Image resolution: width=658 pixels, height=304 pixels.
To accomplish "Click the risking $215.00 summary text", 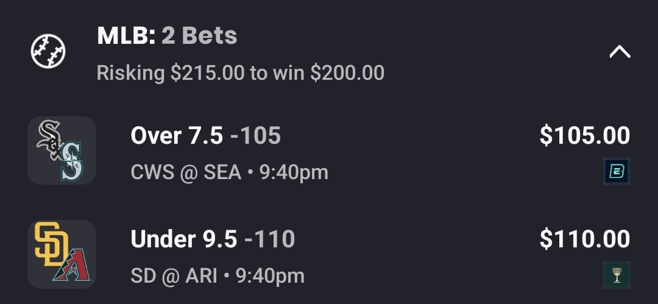I will tap(171, 73).
